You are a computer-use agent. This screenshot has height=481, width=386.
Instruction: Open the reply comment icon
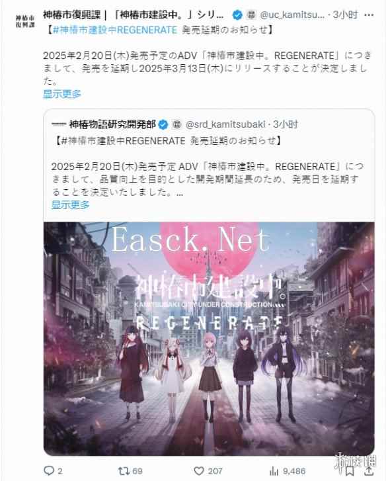pyautogui.click(x=49, y=470)
